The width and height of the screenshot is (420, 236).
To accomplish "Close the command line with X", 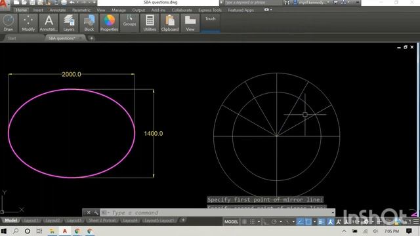I will [89, 212].
